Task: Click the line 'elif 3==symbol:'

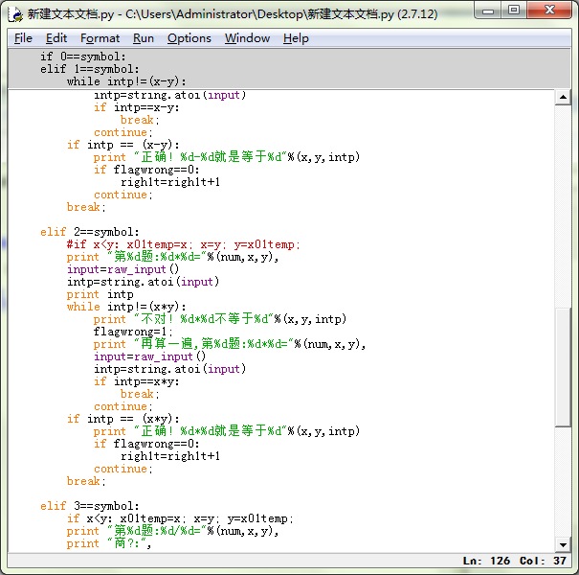Action: (x=90, y=506)
